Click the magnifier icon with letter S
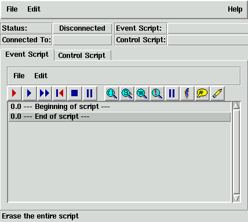Image resolution: width=248 pixels, height=222 pixels. coord(127,93)
